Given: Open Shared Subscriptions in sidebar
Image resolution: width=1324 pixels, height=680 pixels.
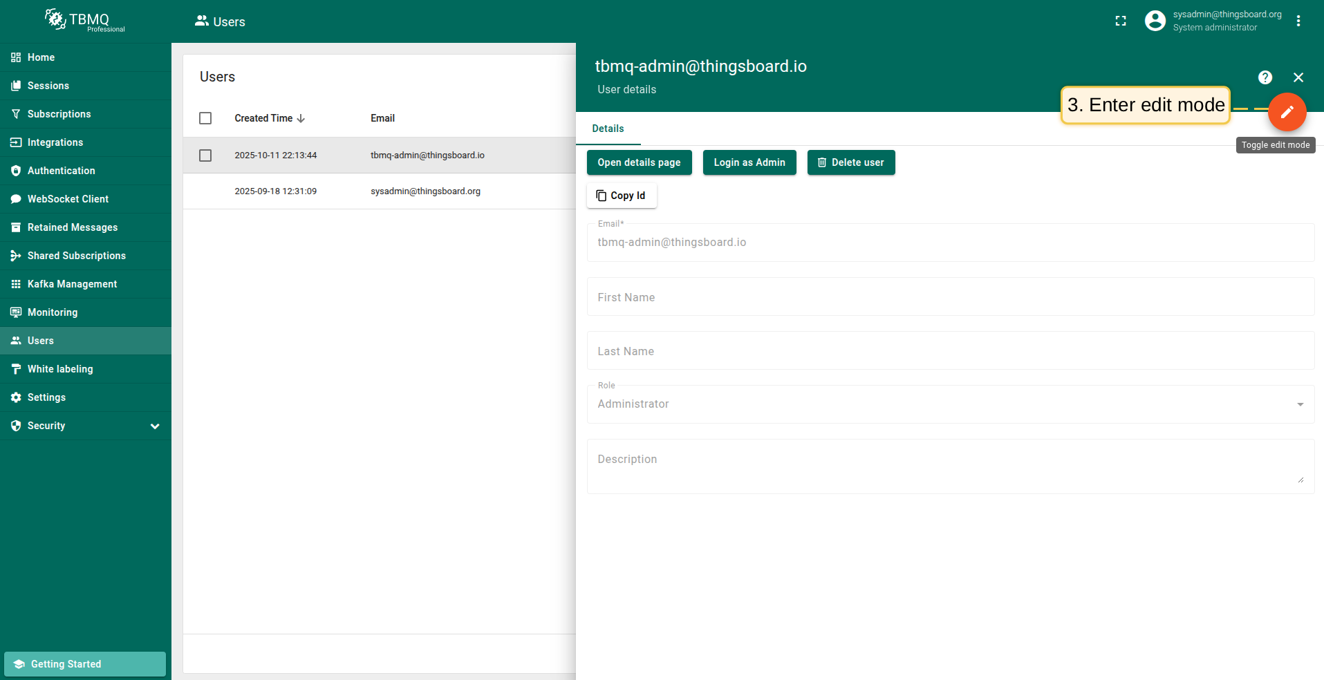Looking at the screenshot, I should (76, 256).
